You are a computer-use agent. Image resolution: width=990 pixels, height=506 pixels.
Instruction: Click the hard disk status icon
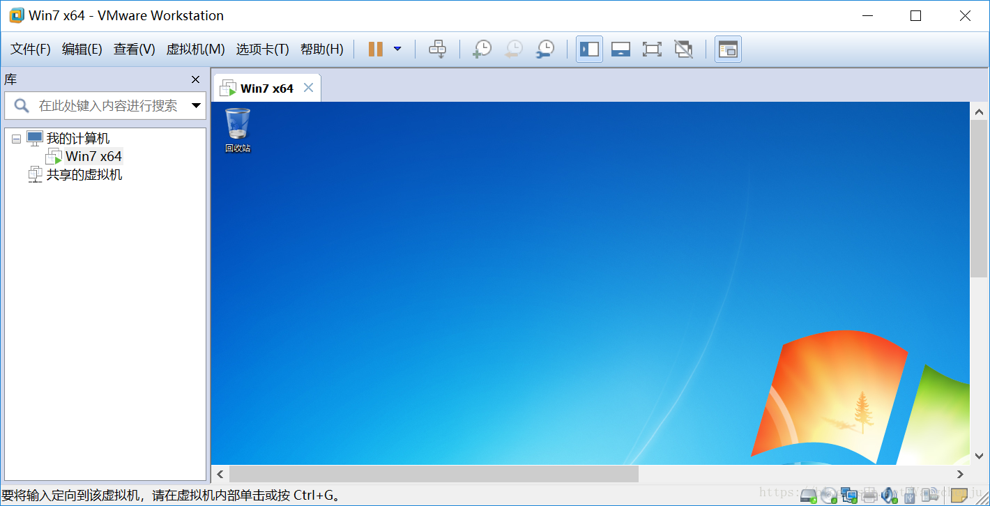(808, 496)
